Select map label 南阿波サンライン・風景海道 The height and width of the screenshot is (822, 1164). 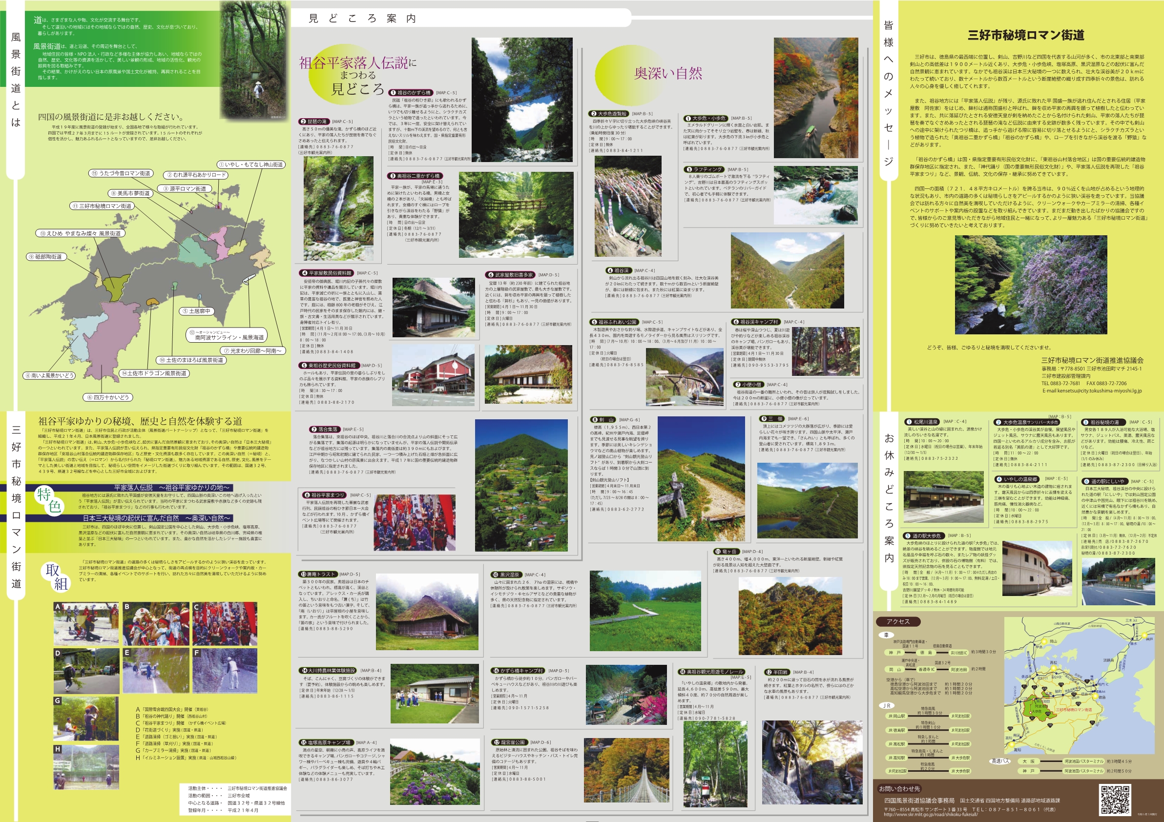click(x=226, y=335)
